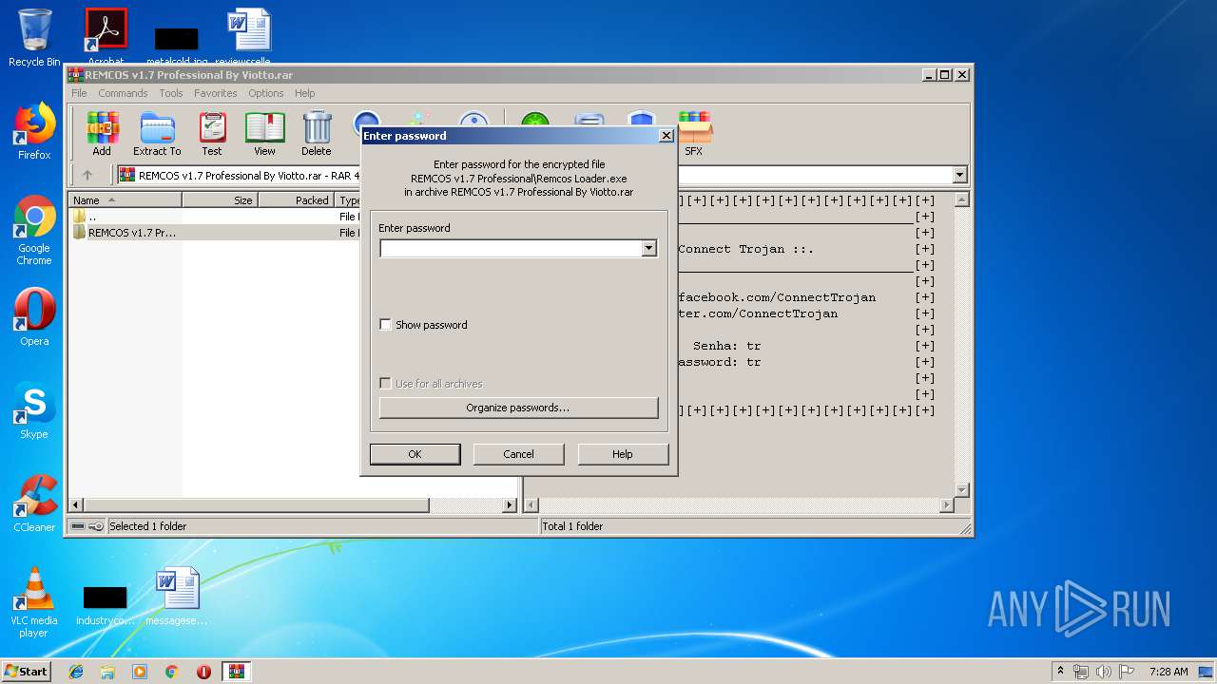Open the Commands menu
Image resolution: width=1217 pixels, height=684 pixels.
click(123, 93)
